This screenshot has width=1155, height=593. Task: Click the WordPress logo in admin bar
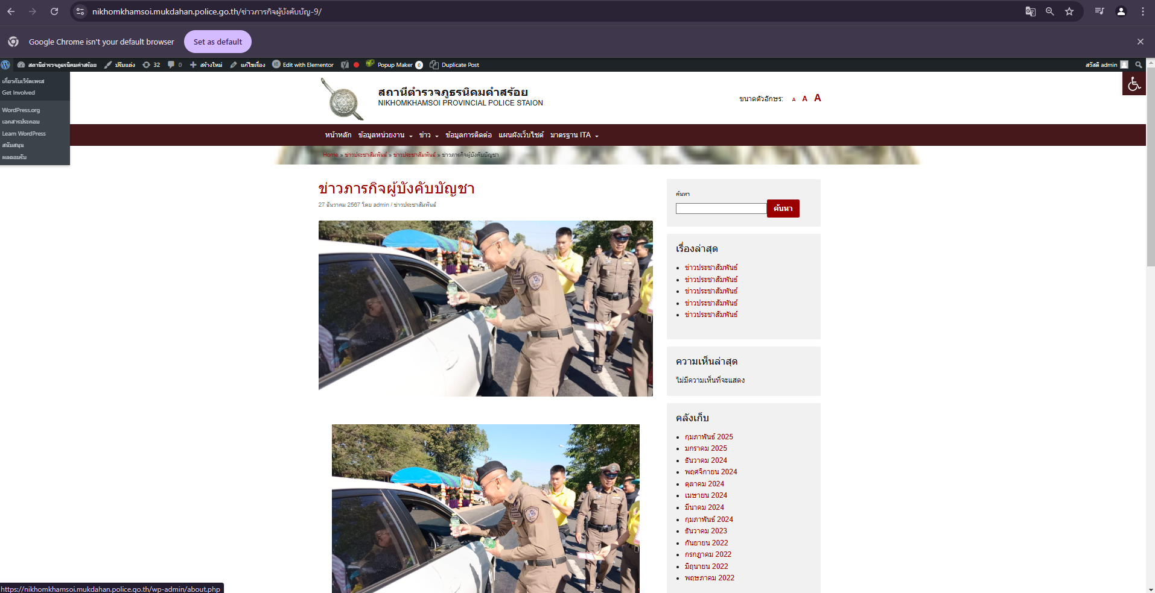[x=5, y=64]
